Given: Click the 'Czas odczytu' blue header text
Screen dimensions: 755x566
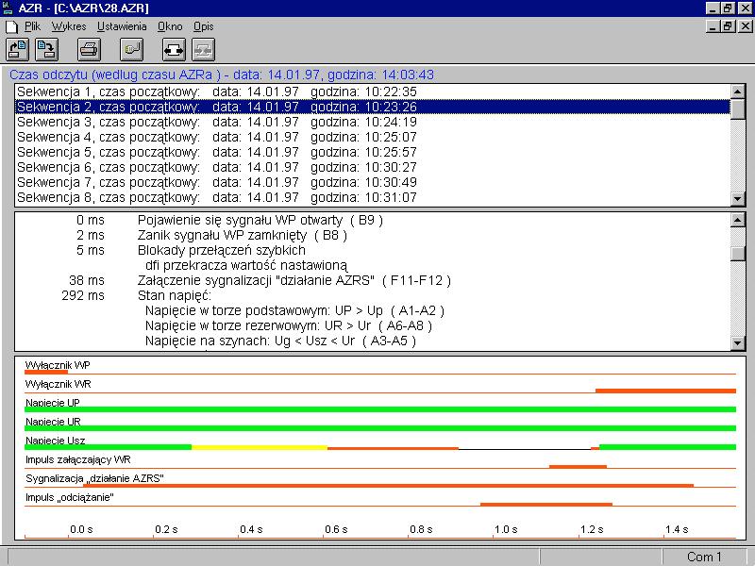Looking at the screenshot, I should coord(222,75).
